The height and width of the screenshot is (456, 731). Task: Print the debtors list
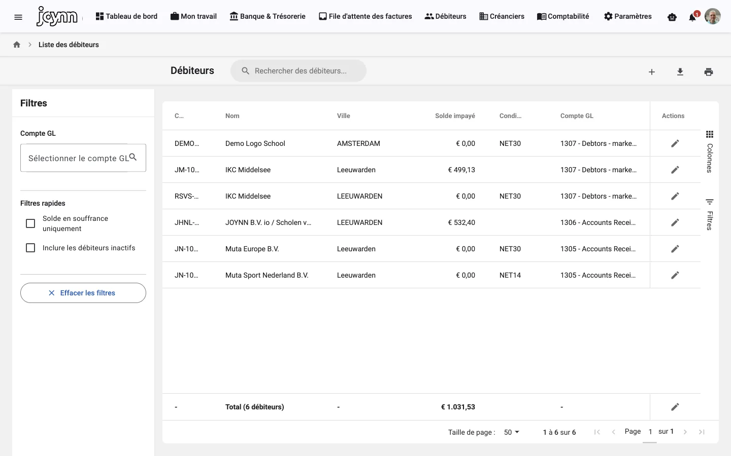709,72
